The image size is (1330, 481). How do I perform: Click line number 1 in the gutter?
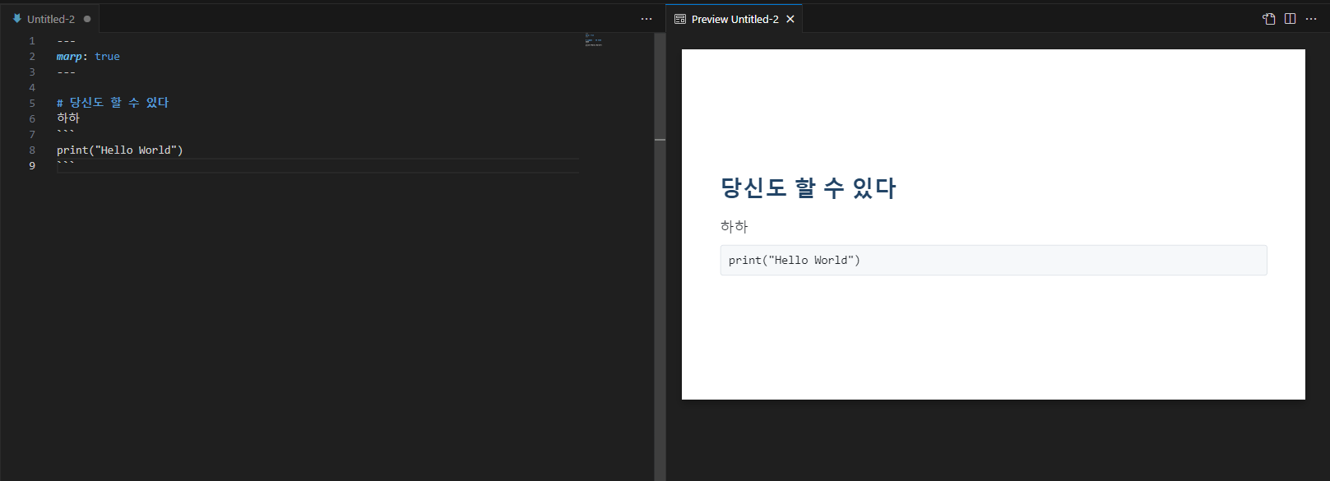pyautogui.click(x=32, y=41)
